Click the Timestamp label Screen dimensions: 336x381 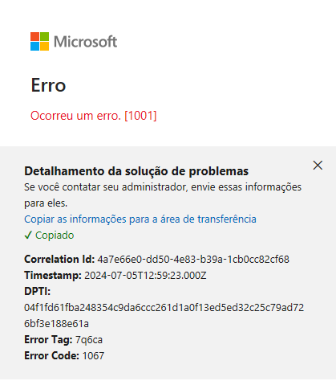[53, 275]
